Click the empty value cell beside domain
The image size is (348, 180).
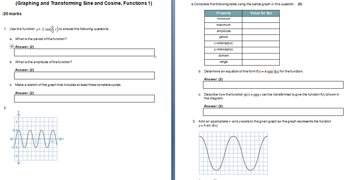pyautogui.click(x=261, y=56)
